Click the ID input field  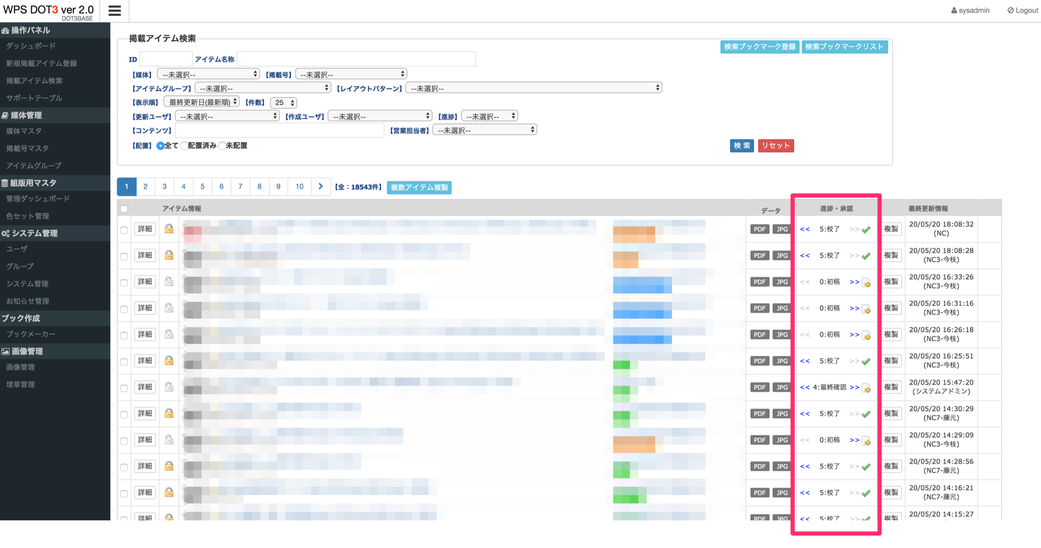click(x=166, y=59)
